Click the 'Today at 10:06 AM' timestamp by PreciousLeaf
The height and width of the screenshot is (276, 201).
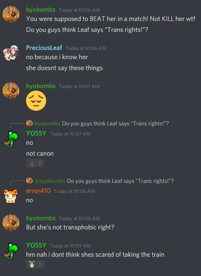[x=86, y=48]
